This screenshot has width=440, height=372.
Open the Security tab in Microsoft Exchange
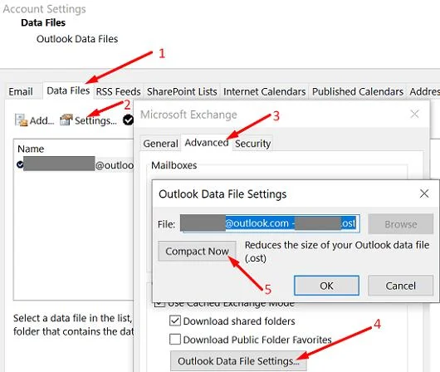click(x=252, y=144)
